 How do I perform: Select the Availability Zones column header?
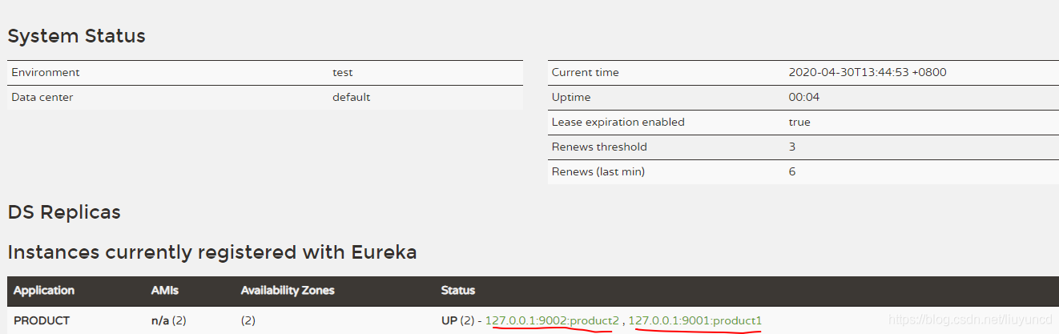tap(288, 290)
